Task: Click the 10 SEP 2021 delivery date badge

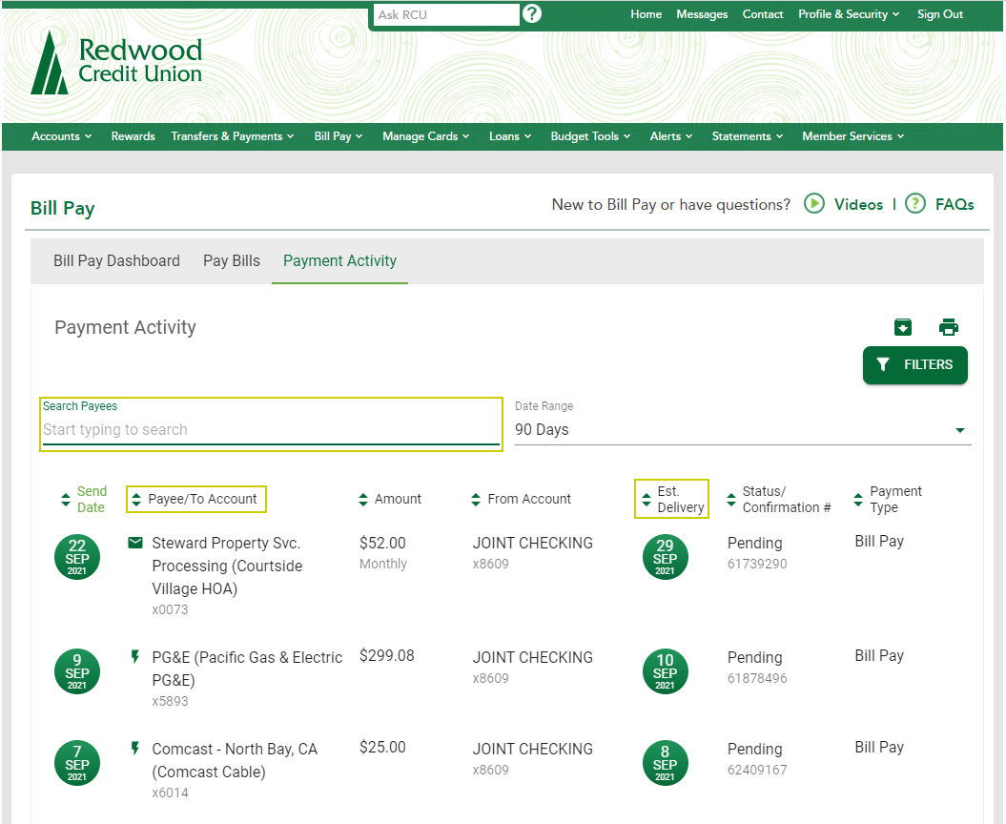Action: click(666, 671)
